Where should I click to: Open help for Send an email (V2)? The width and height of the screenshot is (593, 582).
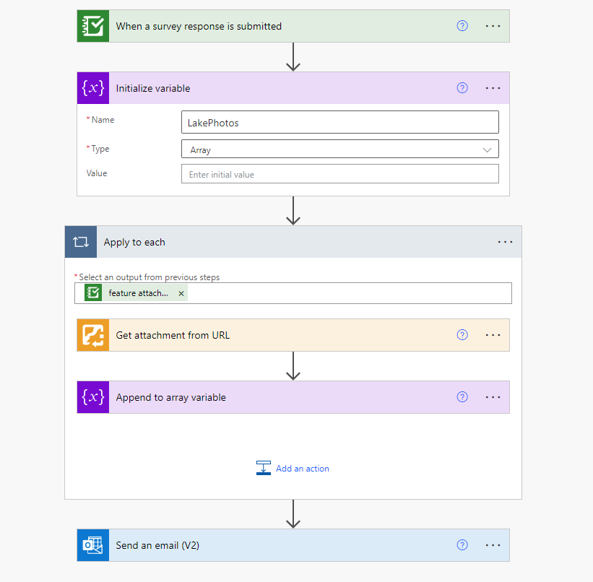(x=463, y=545)
